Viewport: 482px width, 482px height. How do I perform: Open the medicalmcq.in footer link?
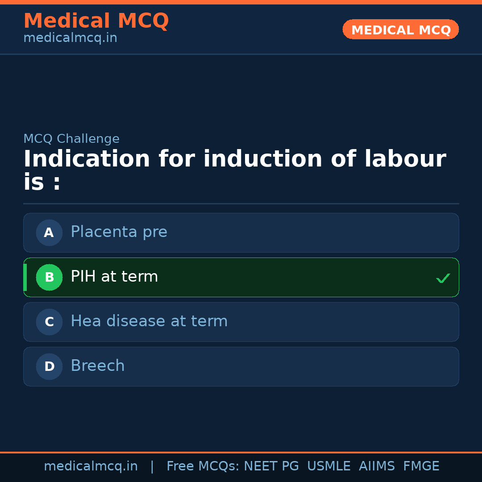[91, 465]
